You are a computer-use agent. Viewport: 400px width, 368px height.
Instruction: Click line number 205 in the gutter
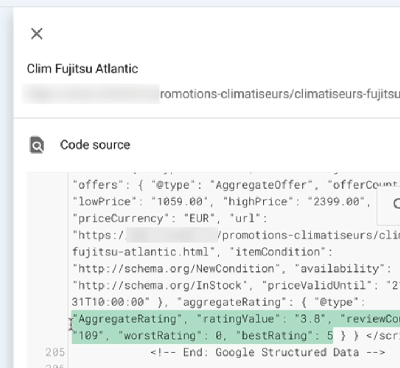coord(55,352)
